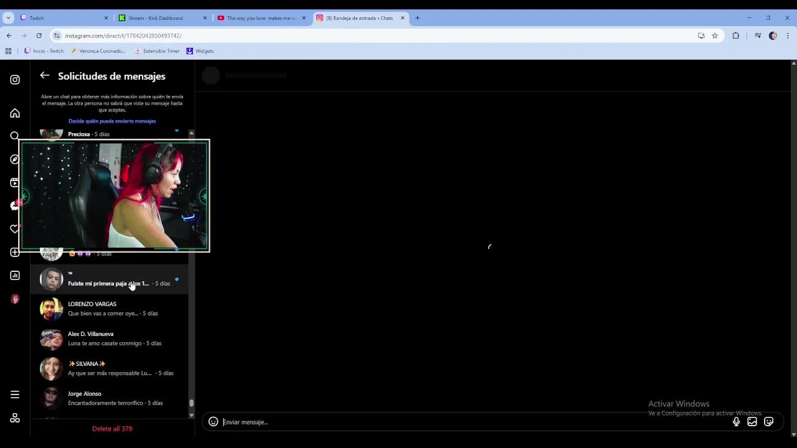Click SILVANA profile picture

coord(51,368)
